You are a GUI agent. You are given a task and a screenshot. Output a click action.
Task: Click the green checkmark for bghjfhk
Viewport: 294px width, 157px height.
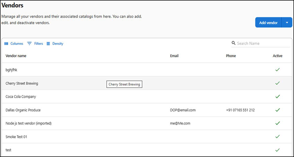tap(277, 70)
